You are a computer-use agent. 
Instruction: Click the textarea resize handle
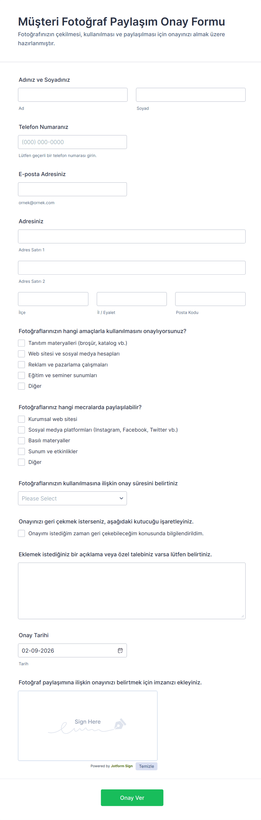click(242, 616)
